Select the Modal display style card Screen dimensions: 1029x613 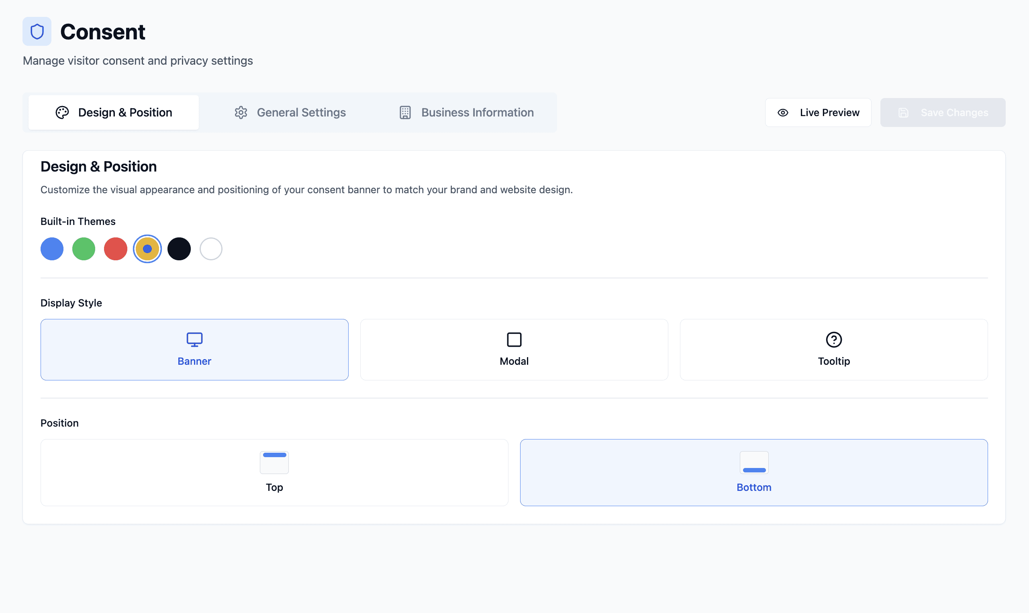click(514, 349)
